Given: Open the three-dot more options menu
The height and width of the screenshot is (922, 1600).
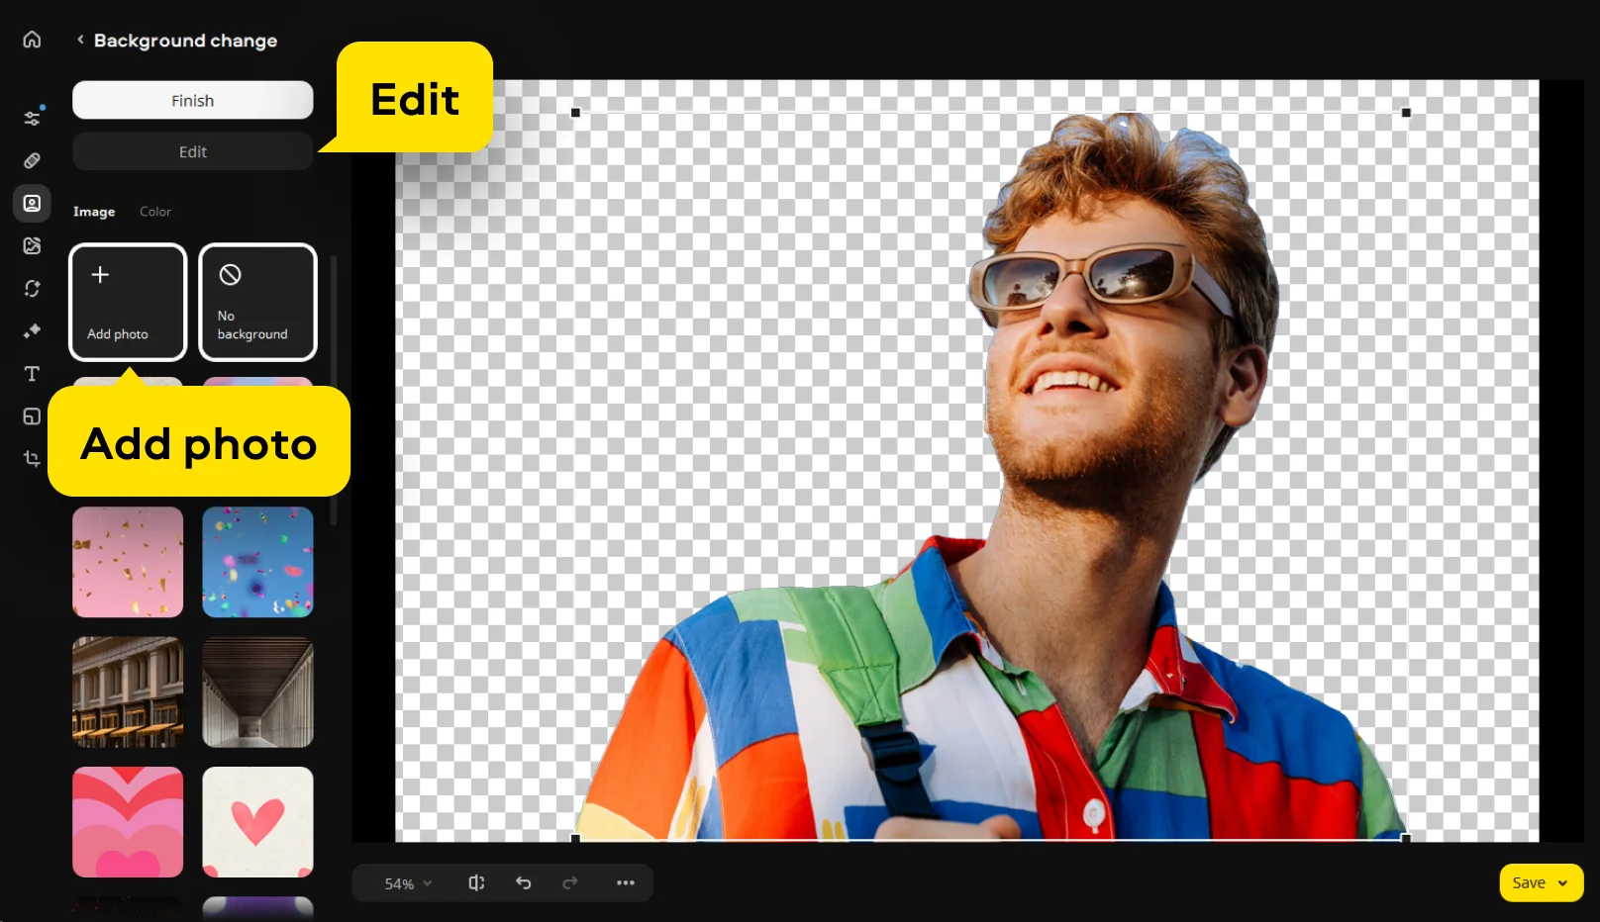Looking at the screenshot, I should tap(626, 882).
